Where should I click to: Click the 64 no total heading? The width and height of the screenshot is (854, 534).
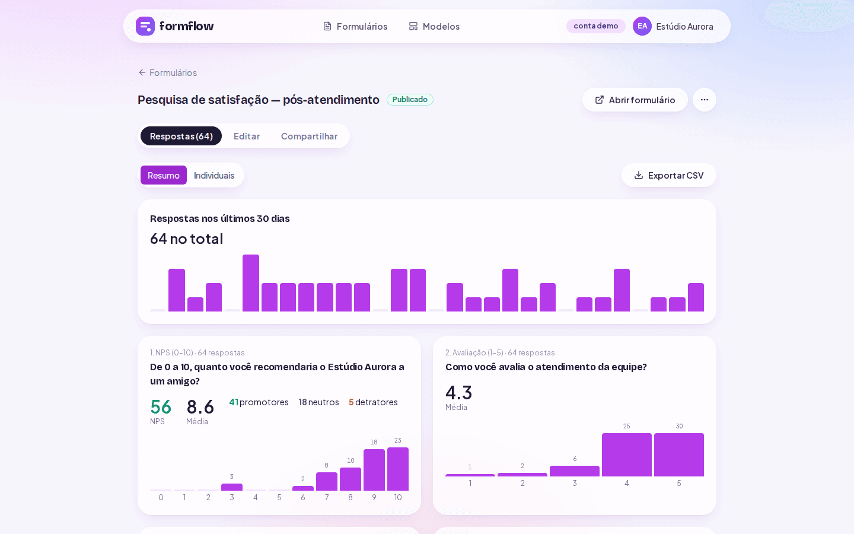click(187, 239)
